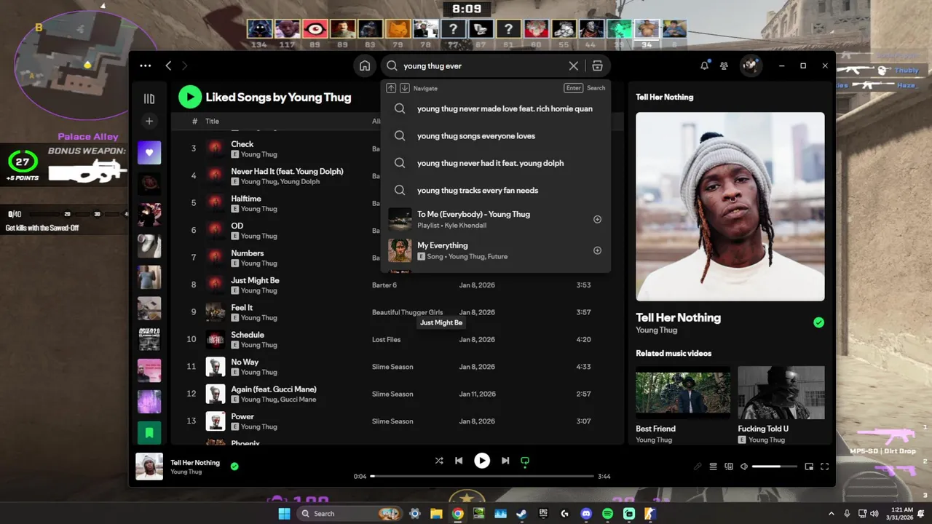Mute with the volume speaker icon
This screenshot has height=524, width=932.
pyautogui.click(x=744, y=467)
